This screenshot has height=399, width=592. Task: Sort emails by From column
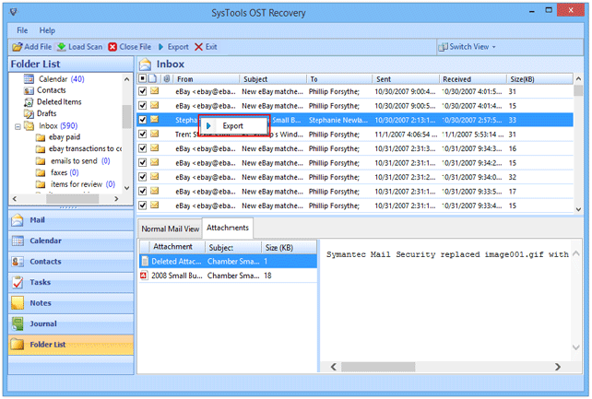coord(206,79)
